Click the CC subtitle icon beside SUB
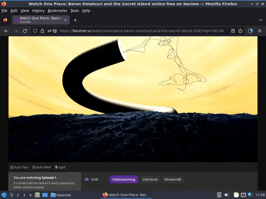Viewport: 266px width, 199px height. point(87,179)
